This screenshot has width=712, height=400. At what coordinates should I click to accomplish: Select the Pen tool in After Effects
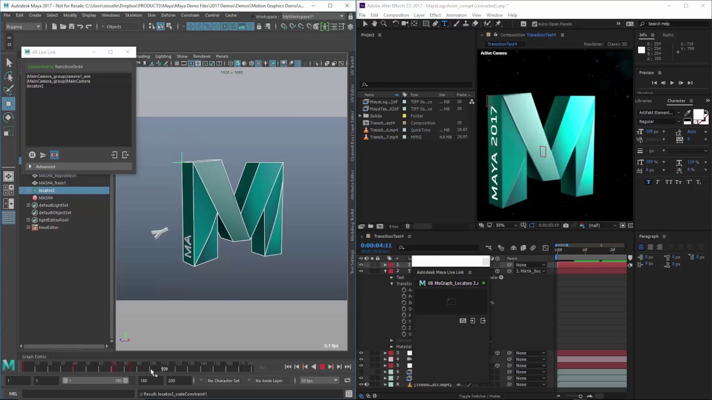pyautogui.click(x=435, y=24)
